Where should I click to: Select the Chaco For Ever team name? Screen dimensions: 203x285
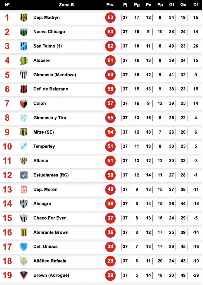pos(49,218)
